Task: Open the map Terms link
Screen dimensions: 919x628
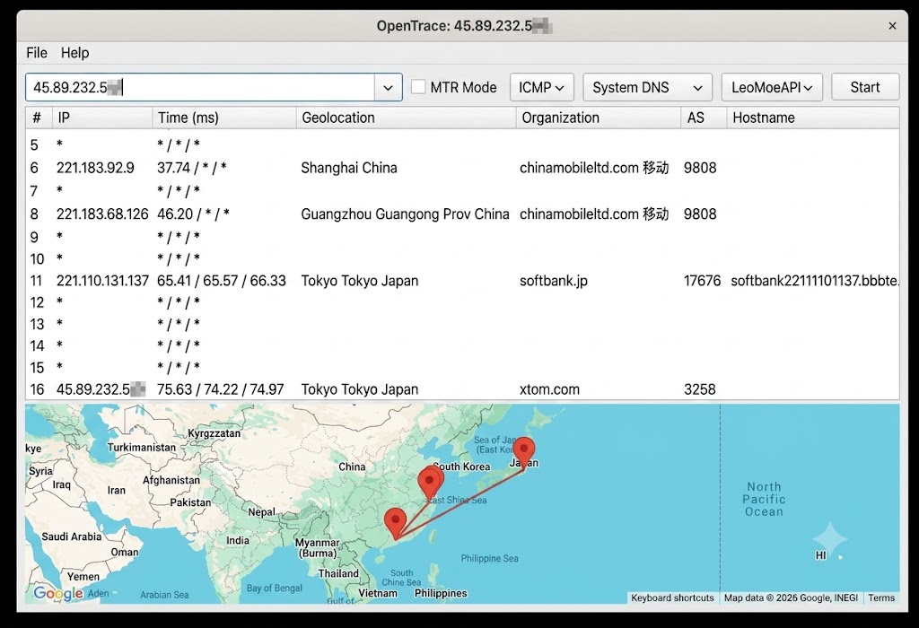Action: pyautogui.click(x=881, y=597)
